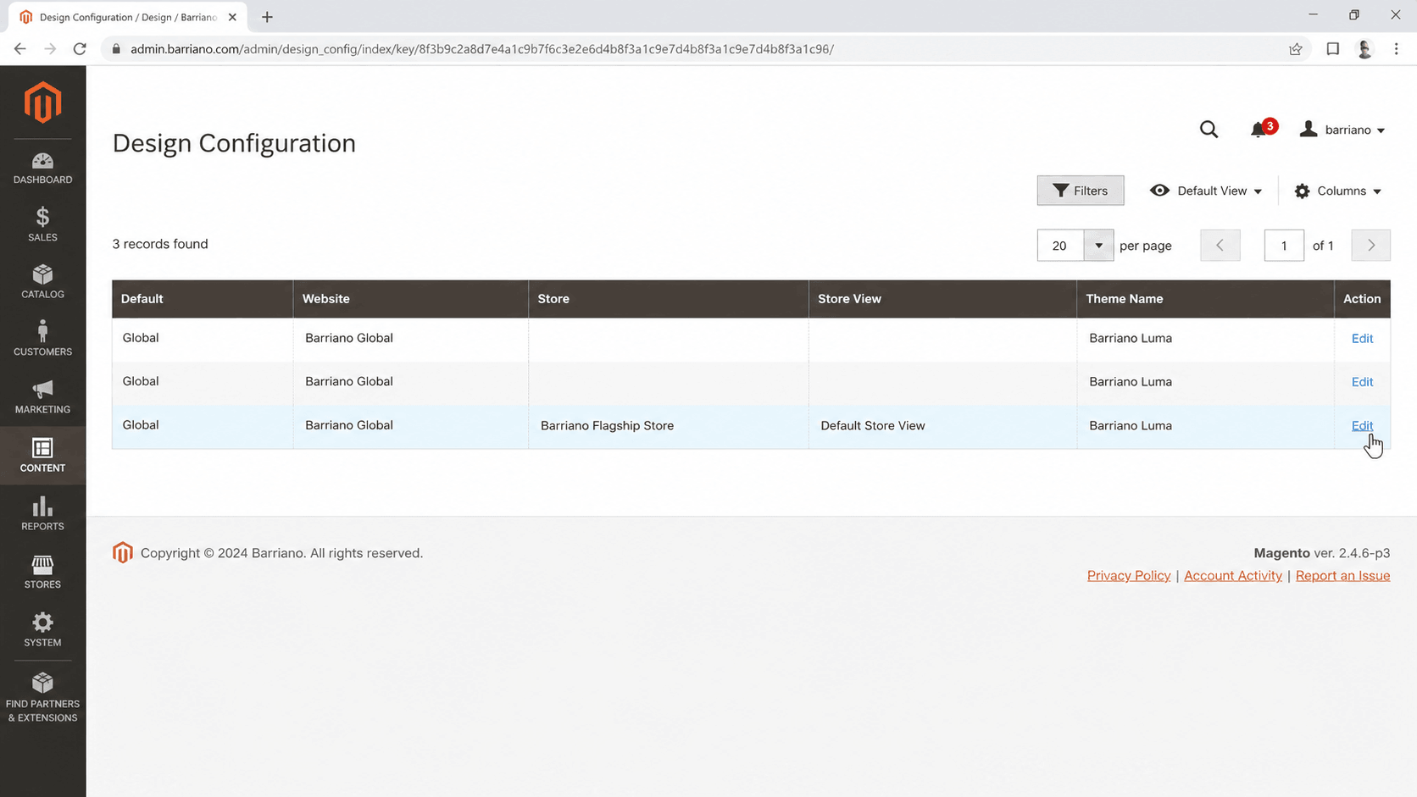
Task: Click the browser back arrow
Action: [20, 49]
